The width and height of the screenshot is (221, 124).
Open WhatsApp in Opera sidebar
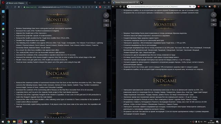[3, 29]
